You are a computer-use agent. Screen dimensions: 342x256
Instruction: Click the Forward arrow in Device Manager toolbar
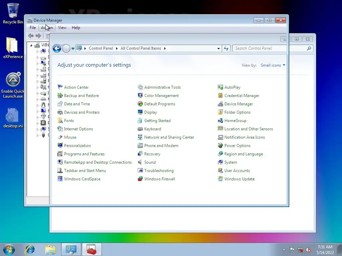[x=38, y=36]
